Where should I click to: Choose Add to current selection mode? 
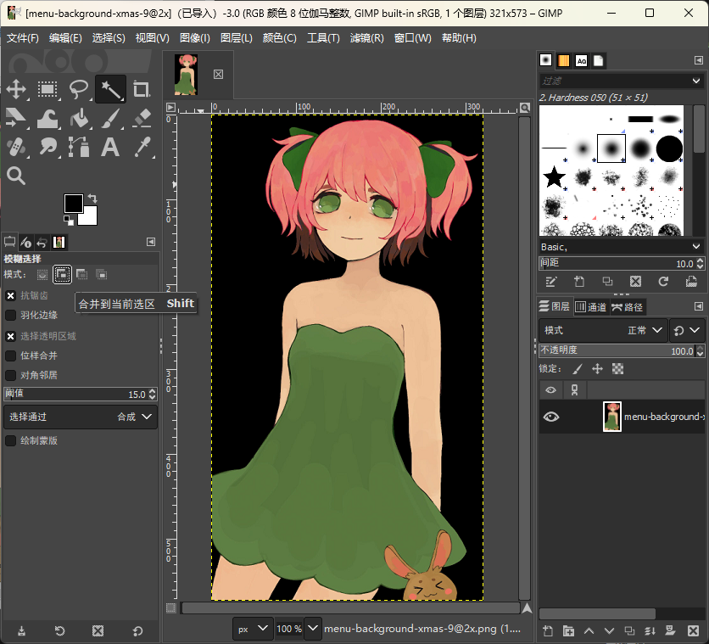point(62,275)
